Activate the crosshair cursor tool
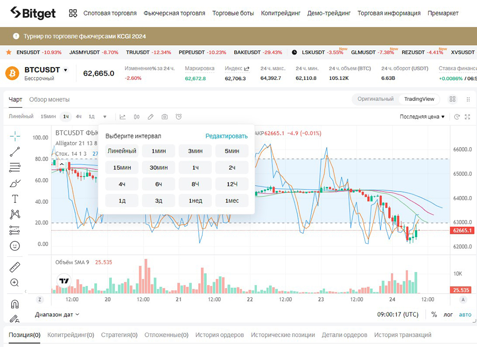 (15, 136)
